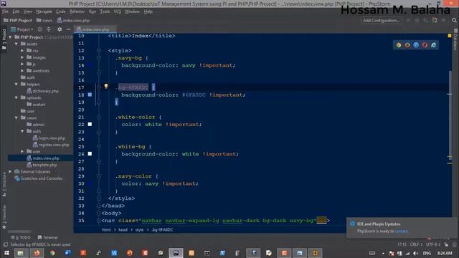Expand the images folder
This screenshot has width=459, height=258.
22,57
